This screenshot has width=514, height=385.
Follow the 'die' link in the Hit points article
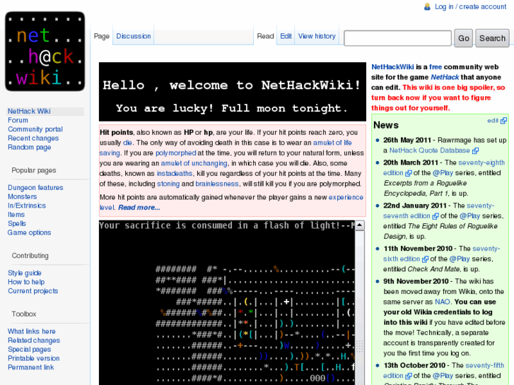[x=127, y=143]
